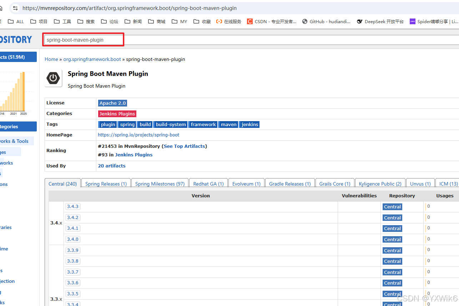Open the 在线服务 bookmark
This screenshot has width=459, height=306.
coord(229,21)
